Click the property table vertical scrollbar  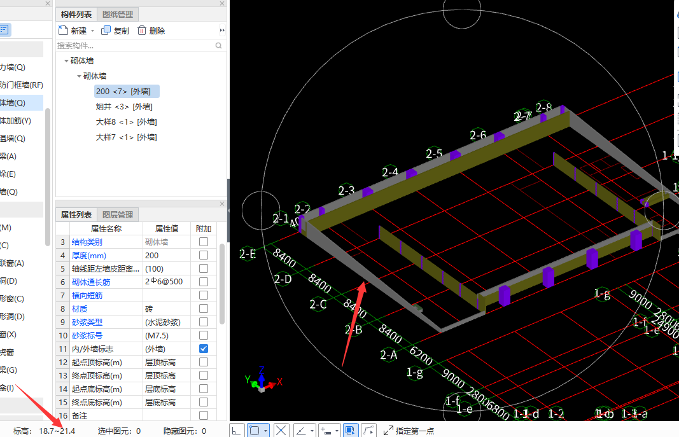coord(222,284)
